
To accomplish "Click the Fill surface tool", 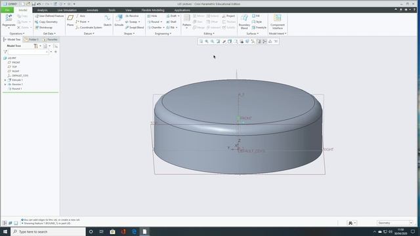I will 255,16.
